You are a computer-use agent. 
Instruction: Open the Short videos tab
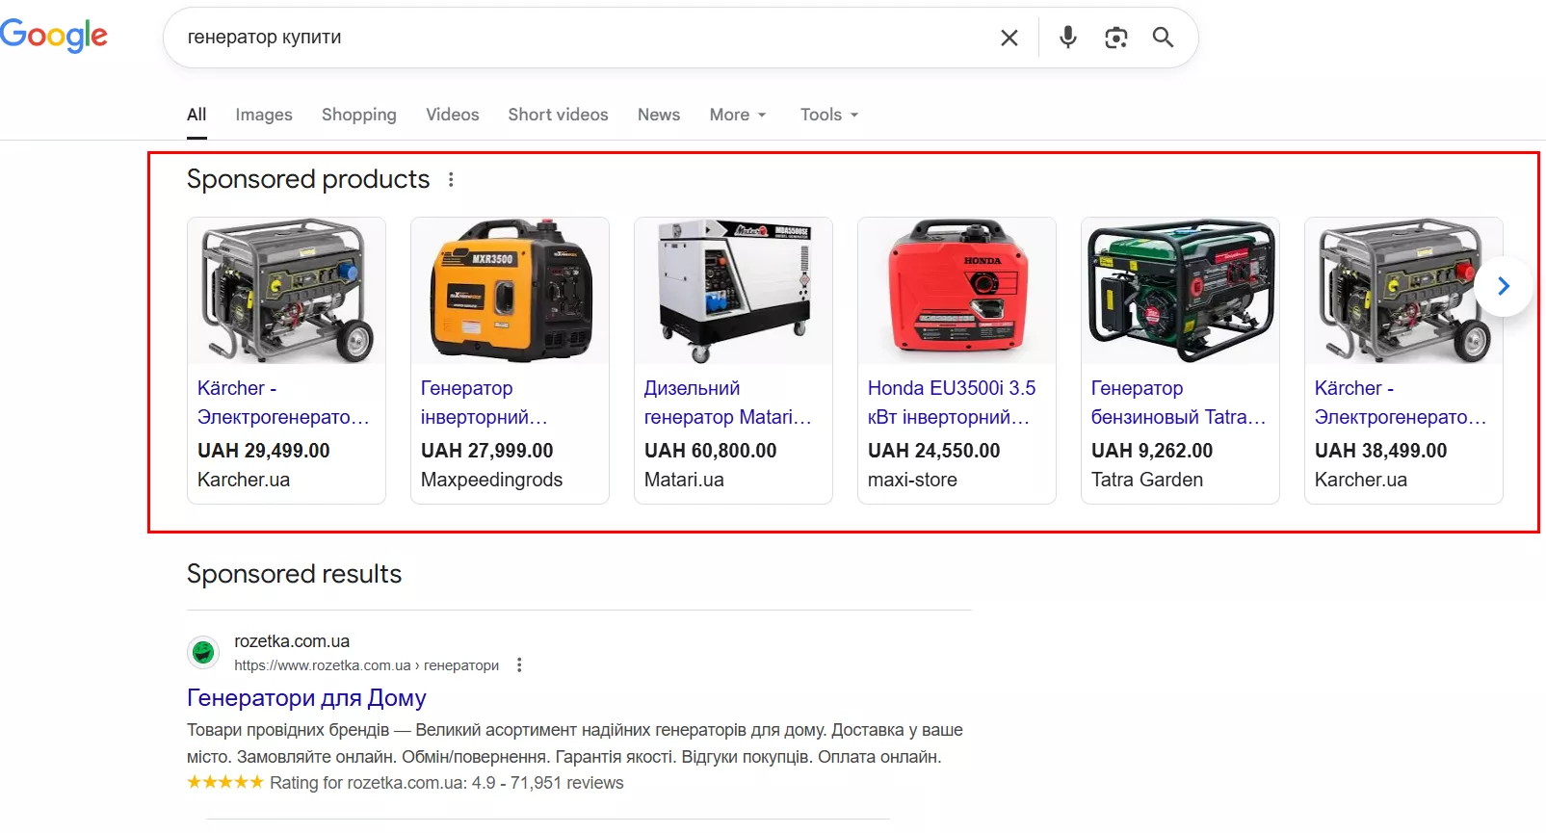pos(559,115)
